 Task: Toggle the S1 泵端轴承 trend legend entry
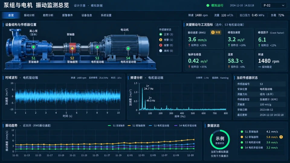click(116, 126)
